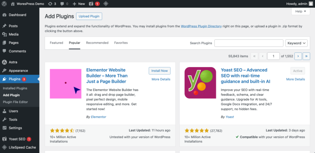Open the Favorites tab
The width and height of the screenshot is (315, 153).
(121, 43)
